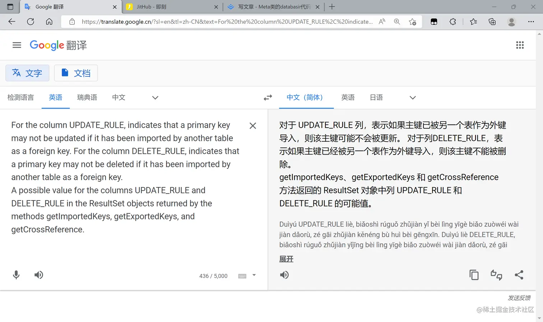Close the Google 翻译 browser tab
543x322 pixels.
(115, 7)
